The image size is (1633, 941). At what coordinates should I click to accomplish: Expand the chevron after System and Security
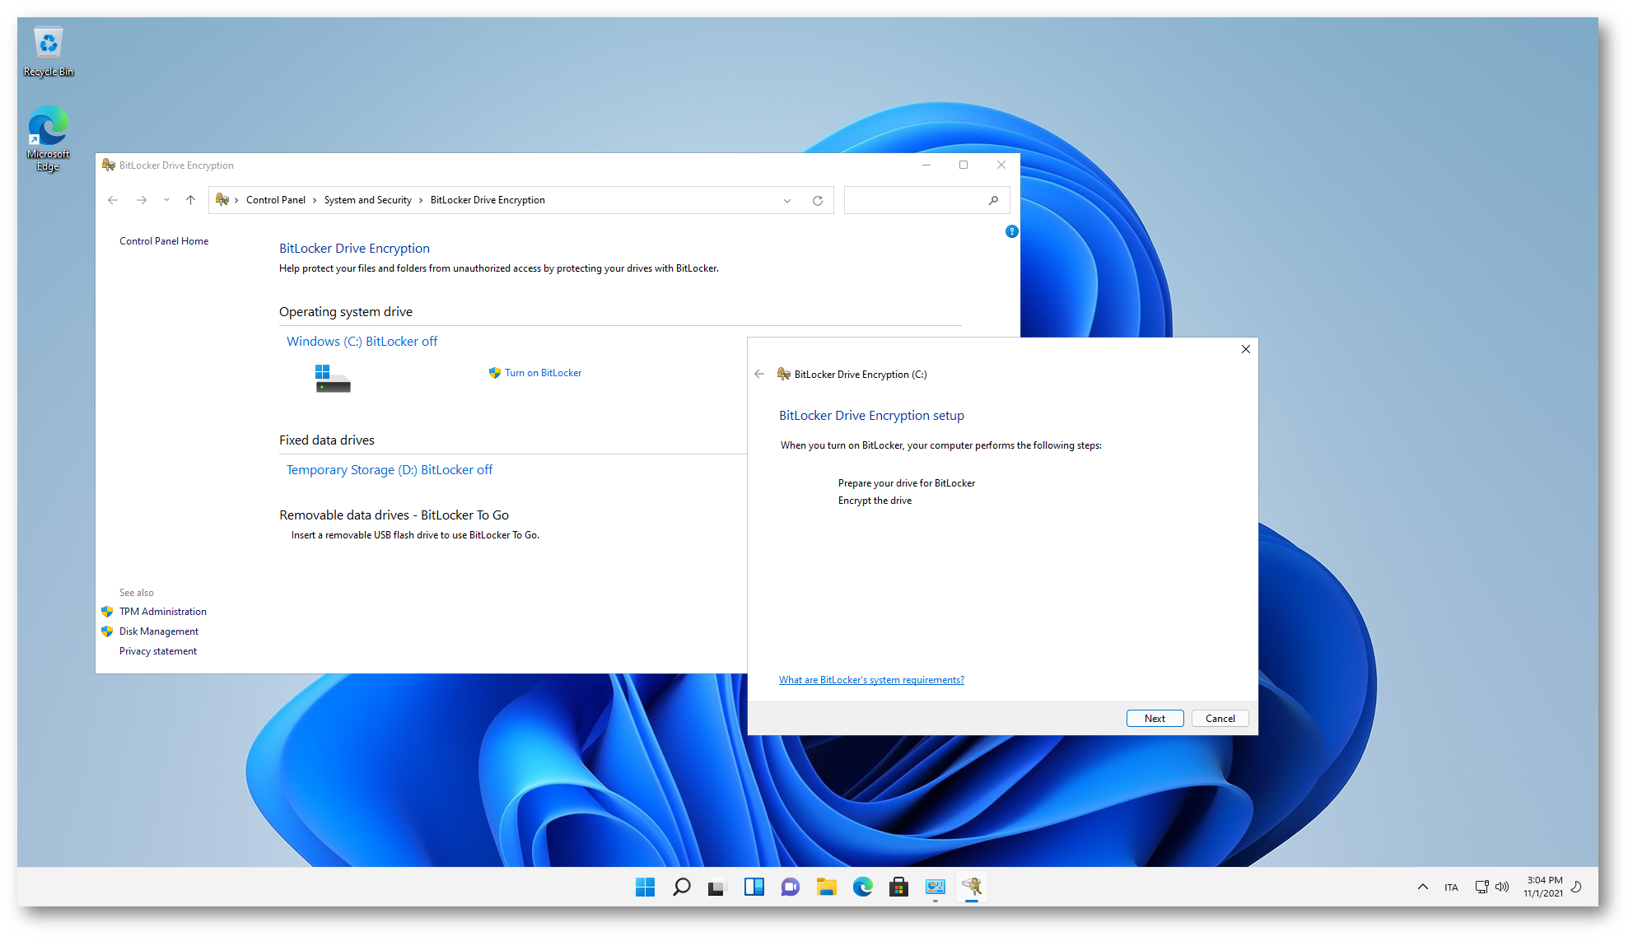(421, 200)
